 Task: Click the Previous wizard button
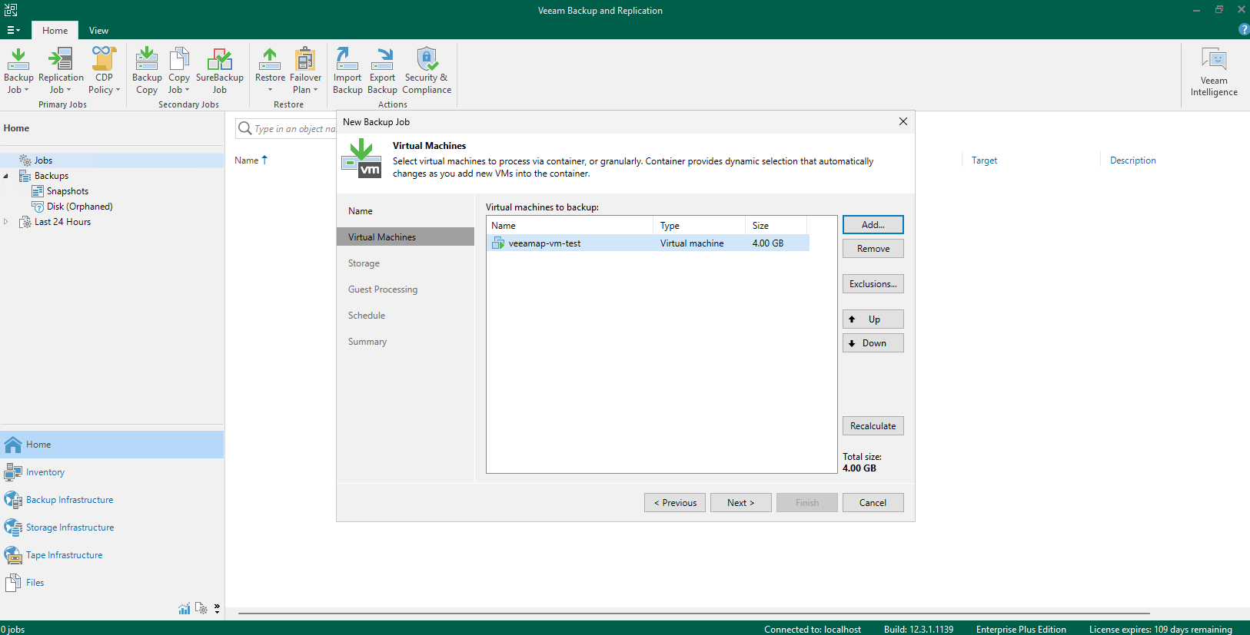pyautogui.click(x=674, y=503)
